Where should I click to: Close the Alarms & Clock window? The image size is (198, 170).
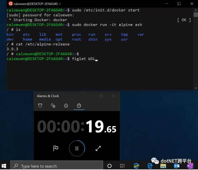click(113, 96)
